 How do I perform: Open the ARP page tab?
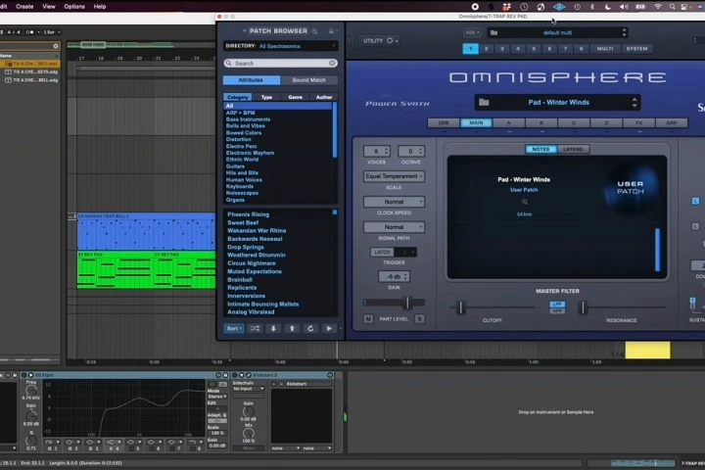pos(672,122)
